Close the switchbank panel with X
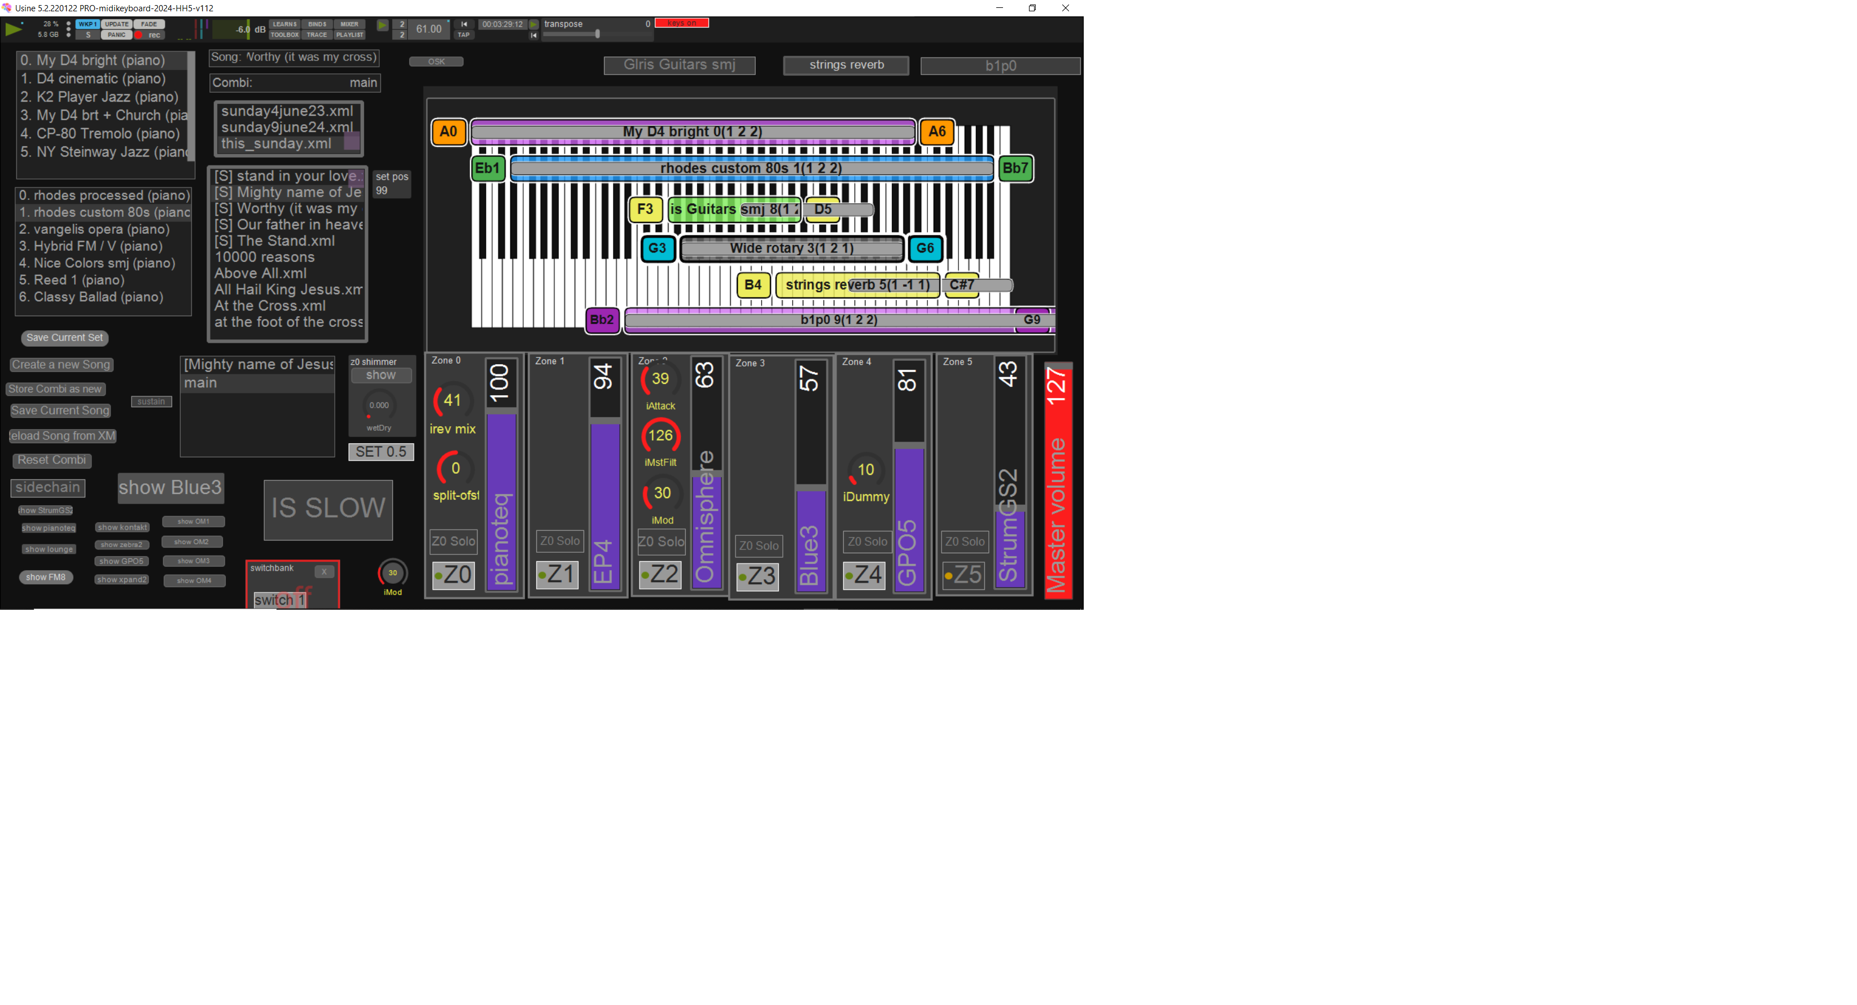Screen dimensions: 1857x1005 pyautogui.click(x=325, y=572)
